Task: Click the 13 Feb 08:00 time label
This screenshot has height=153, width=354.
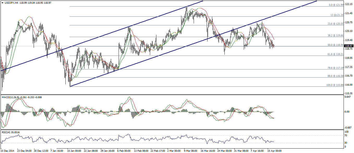Action: (x=141, y=151)
